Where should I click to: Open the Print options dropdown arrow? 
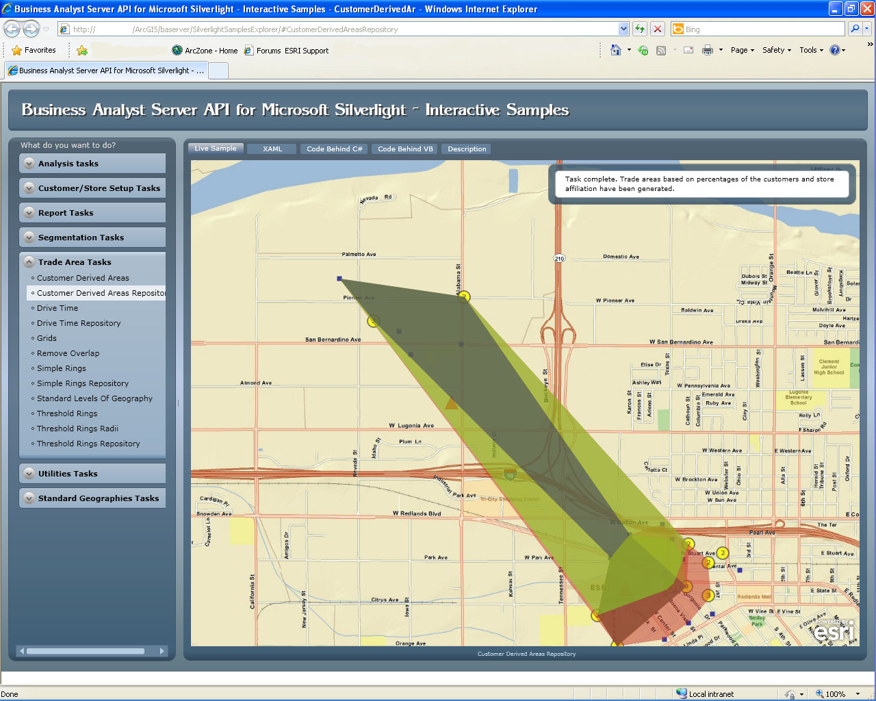pyautogui.click(x=721, y=50)
